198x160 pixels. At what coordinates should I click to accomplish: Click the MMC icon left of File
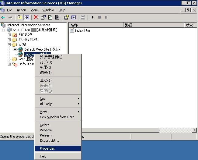pos(2,10)
